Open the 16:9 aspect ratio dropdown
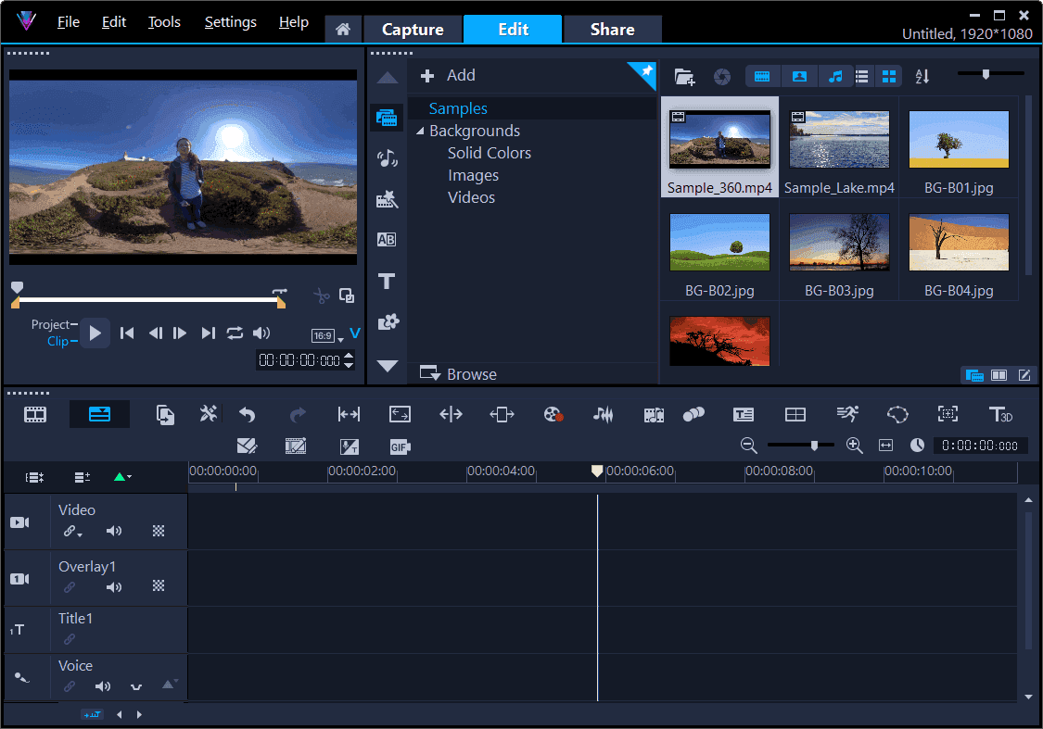 (x=326, y=336)
